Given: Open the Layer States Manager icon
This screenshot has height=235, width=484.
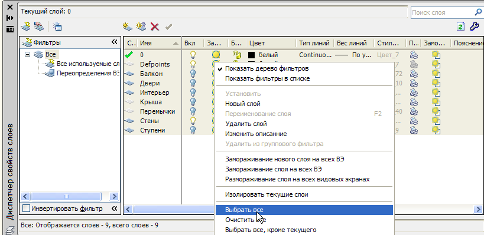Looking at the screenshot, I should [x=57, y=27].
